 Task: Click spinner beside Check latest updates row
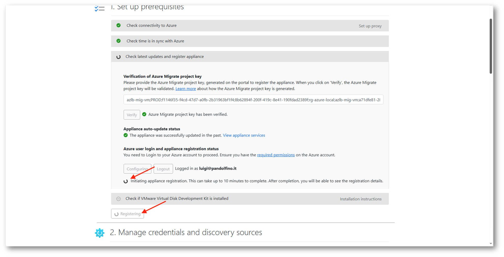point(118,57)
